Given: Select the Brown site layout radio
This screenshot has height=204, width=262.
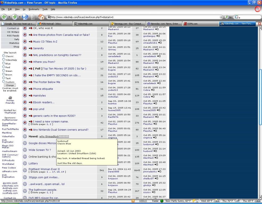Looking at the screenshot, I should (3, 74).
